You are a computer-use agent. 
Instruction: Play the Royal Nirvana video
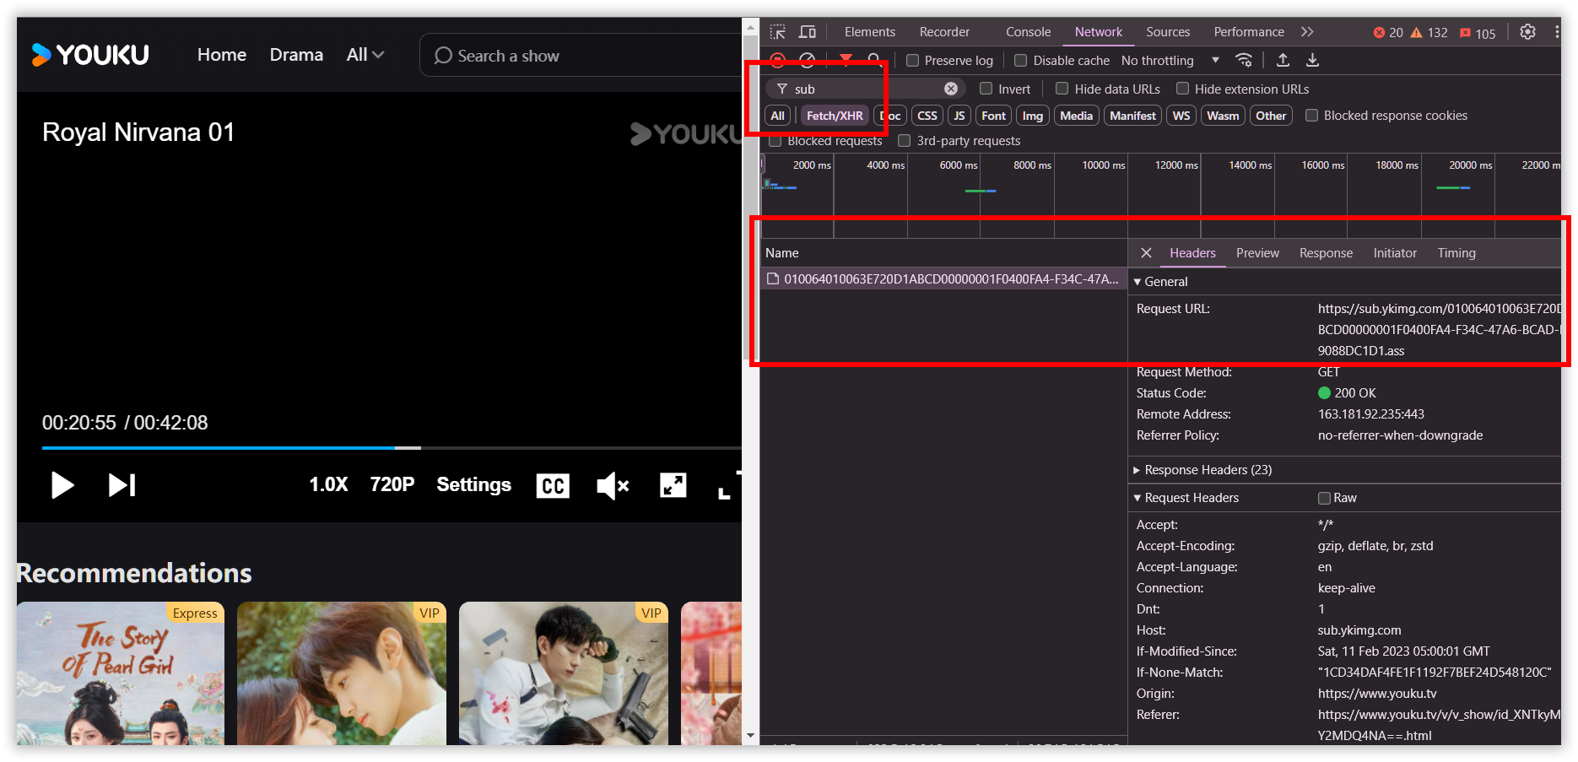62,485
